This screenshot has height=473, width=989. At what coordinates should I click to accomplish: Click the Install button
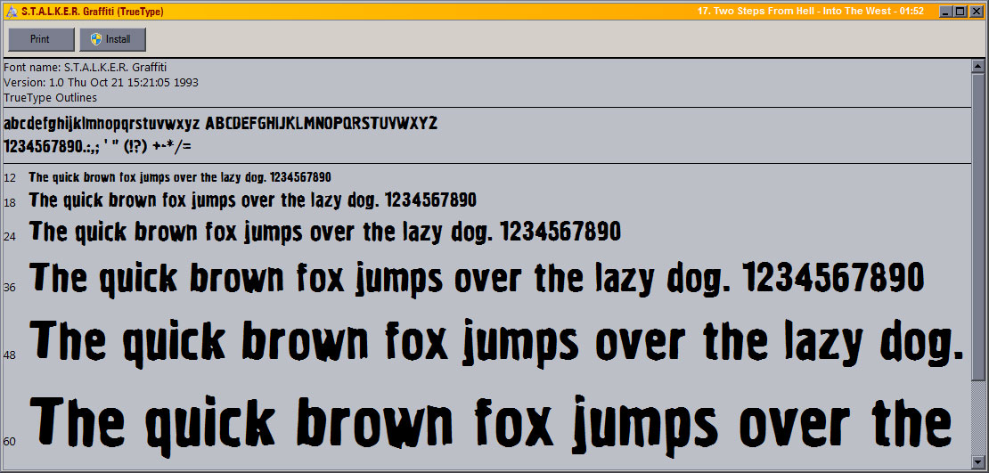coord(113,39)
